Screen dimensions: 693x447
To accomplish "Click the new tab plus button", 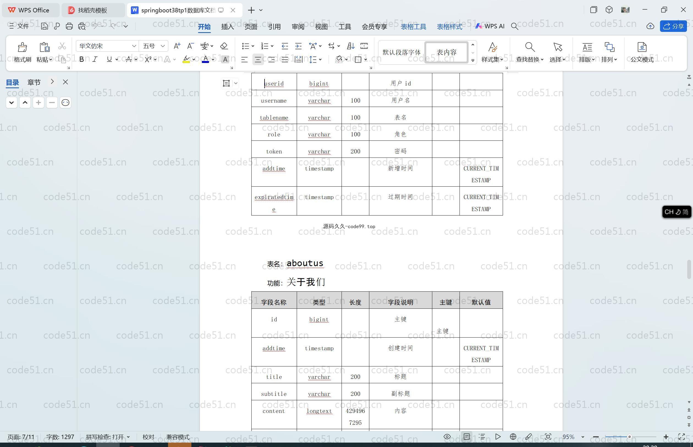I will click(x=251, y=10).
